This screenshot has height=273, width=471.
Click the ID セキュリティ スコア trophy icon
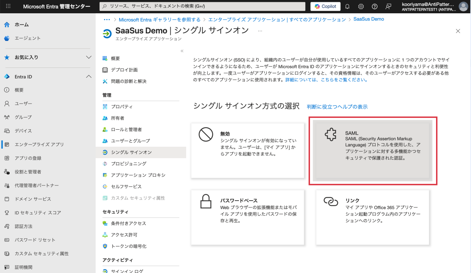pos(7,213)
